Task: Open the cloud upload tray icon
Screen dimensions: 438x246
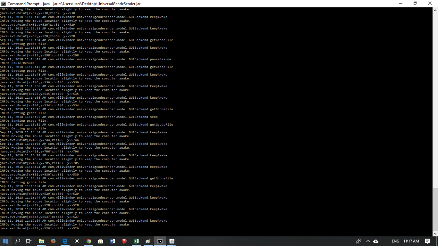Action: (376, 241)
